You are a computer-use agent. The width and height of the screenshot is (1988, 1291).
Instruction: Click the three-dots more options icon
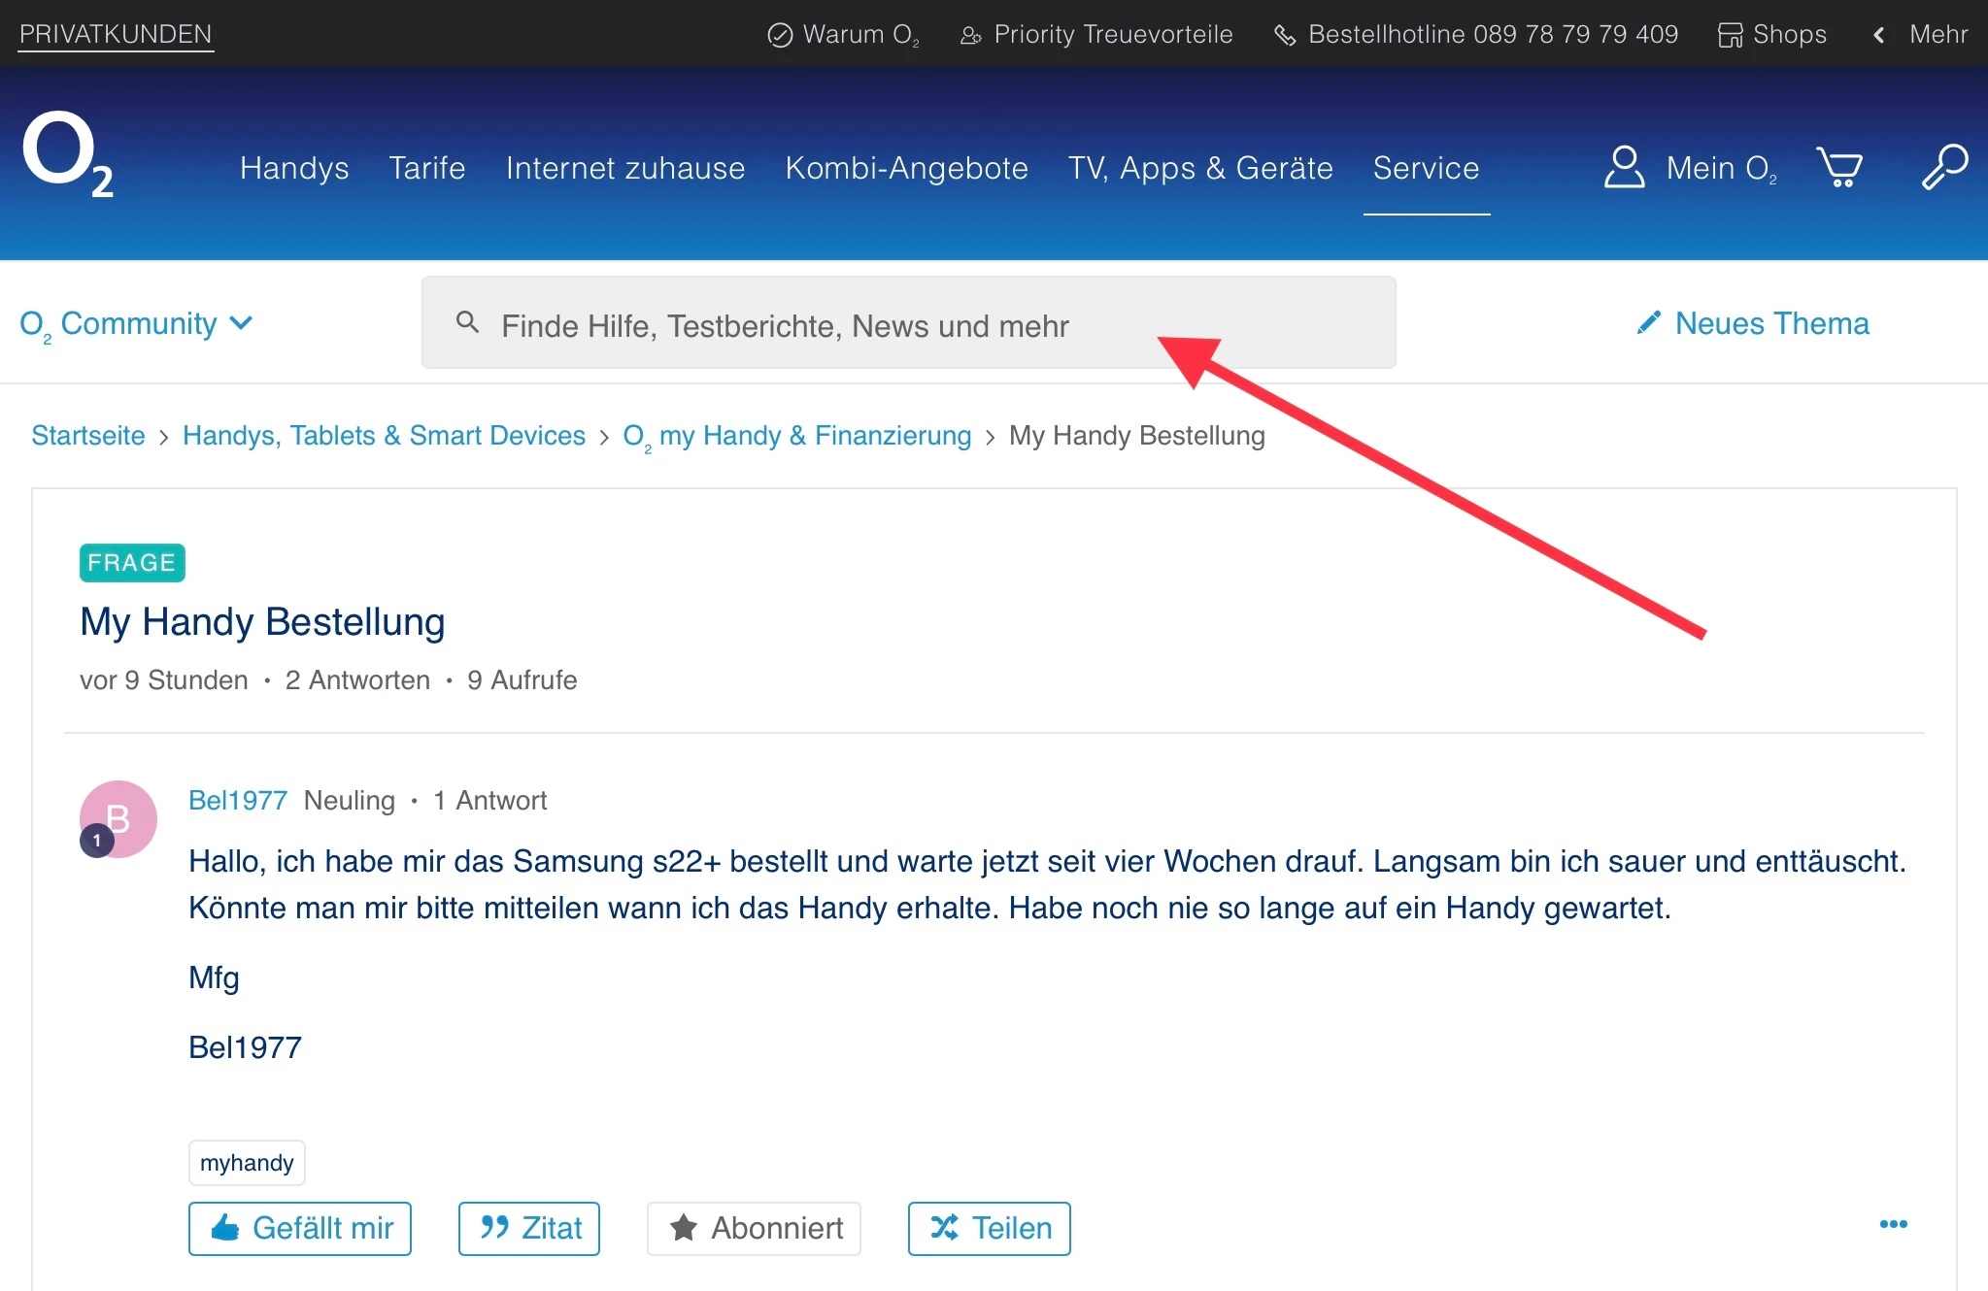pyautogui.click(x=1893, y=1225)
